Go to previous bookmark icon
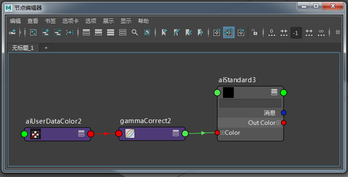 pyautogui.click(x=188, y=32)
